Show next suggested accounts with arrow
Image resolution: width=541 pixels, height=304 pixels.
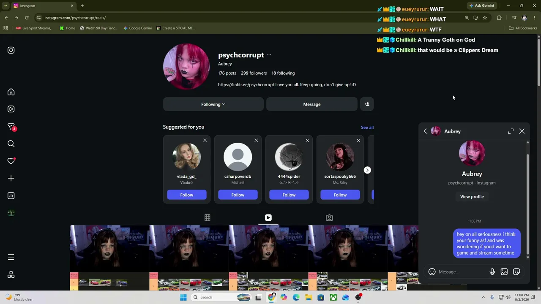[367, 170]
